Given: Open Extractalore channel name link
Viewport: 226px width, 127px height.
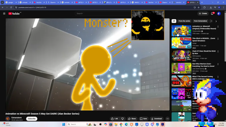Looking at the screenshot, I should (17, 118).
